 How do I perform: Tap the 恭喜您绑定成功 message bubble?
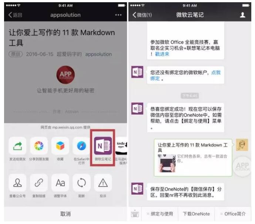(185, 118)
